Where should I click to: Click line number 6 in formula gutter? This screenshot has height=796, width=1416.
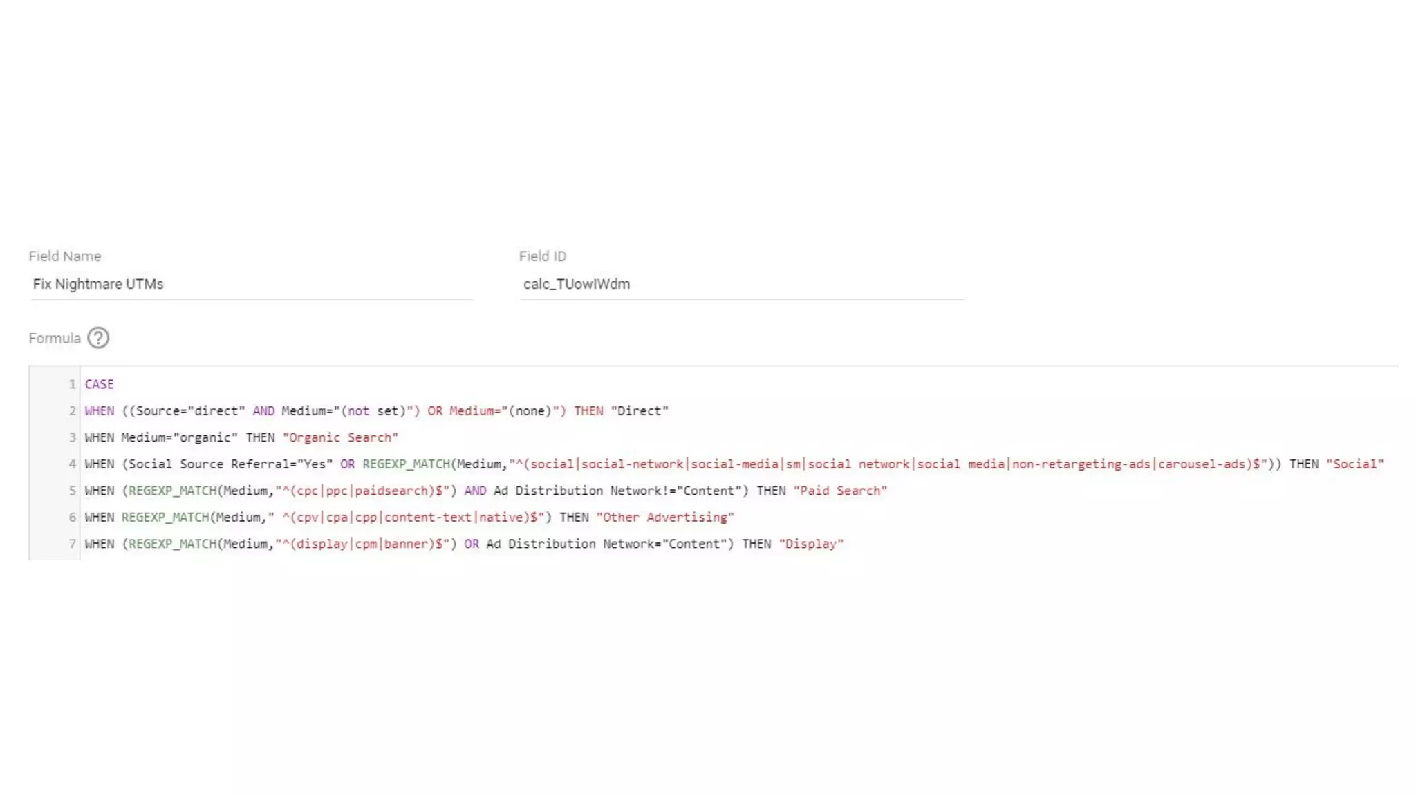(72, 518)
